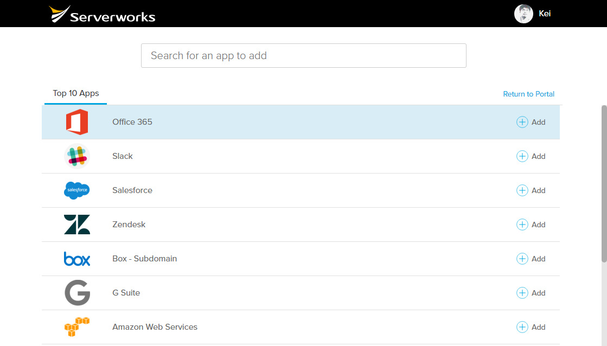
Task: Click the Office 365 app icon
Action: [x=77, y=122]
